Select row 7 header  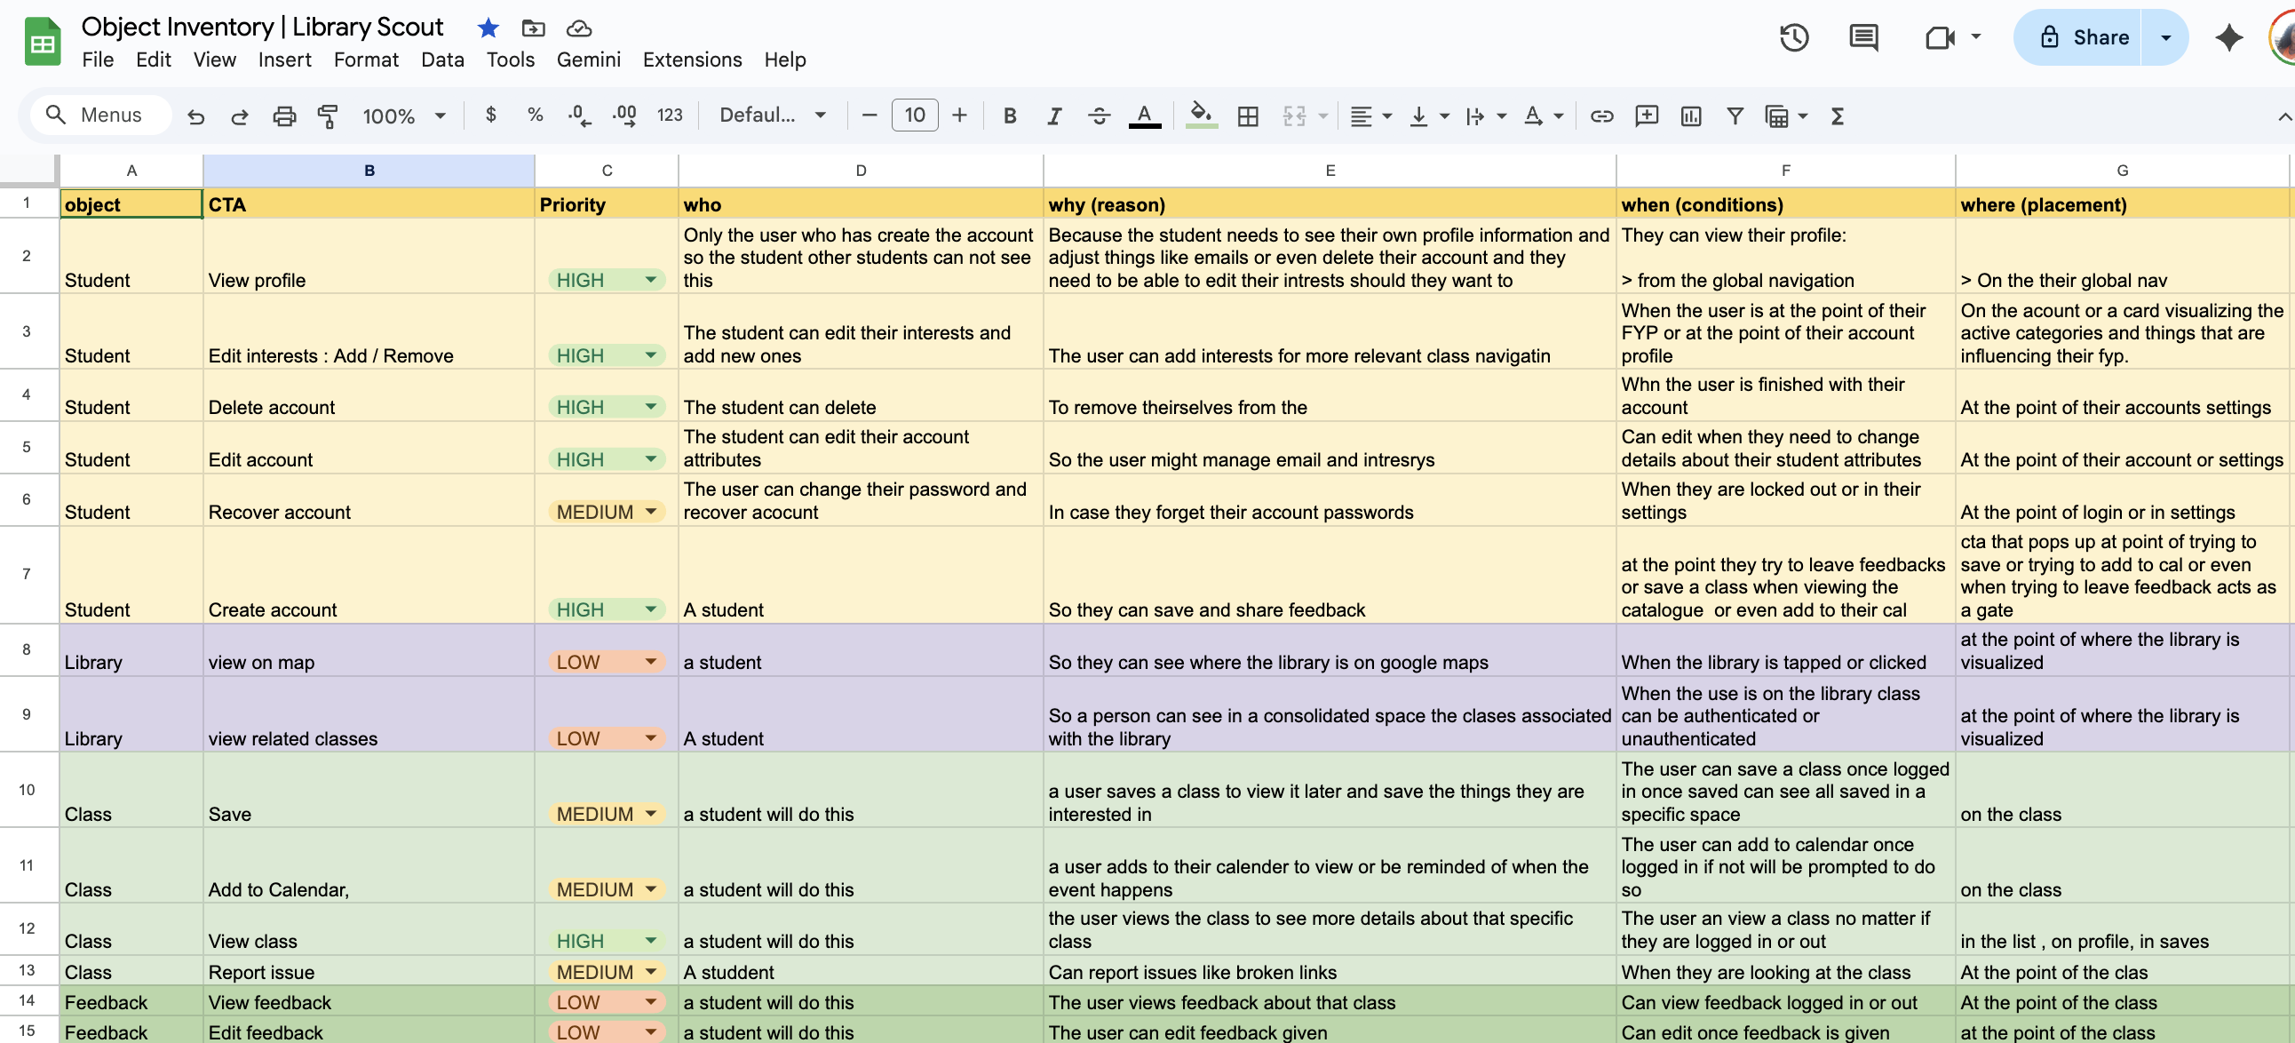click(x=27, y=574)
